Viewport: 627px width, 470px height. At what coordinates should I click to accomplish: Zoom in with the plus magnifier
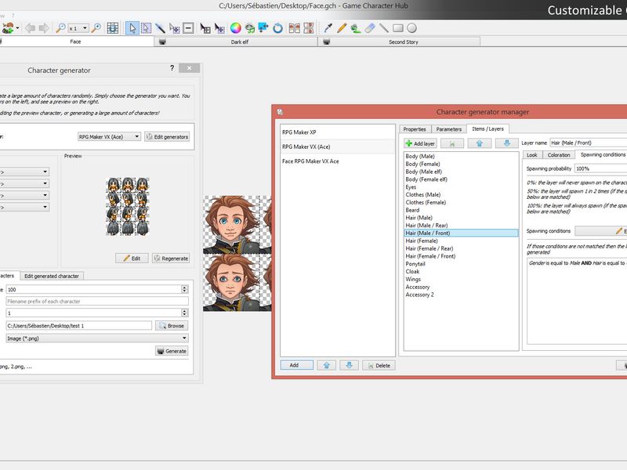point(96,28)
